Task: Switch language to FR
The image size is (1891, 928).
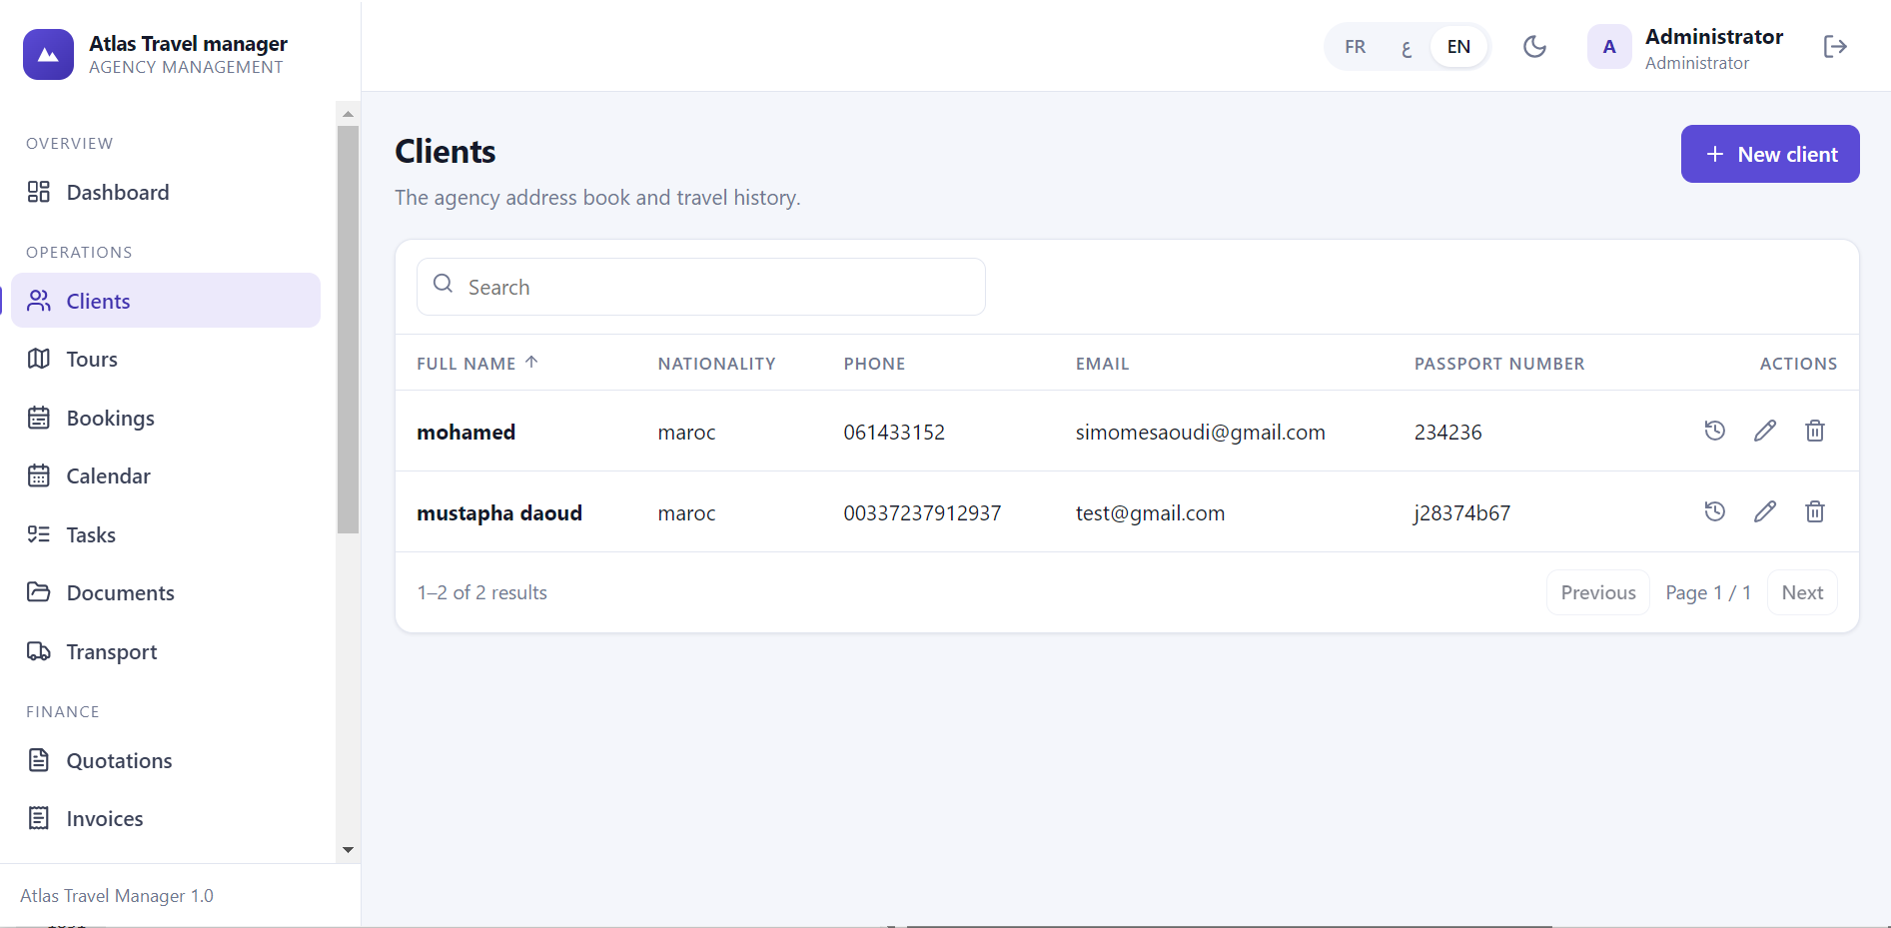Action: [1355, 47]
